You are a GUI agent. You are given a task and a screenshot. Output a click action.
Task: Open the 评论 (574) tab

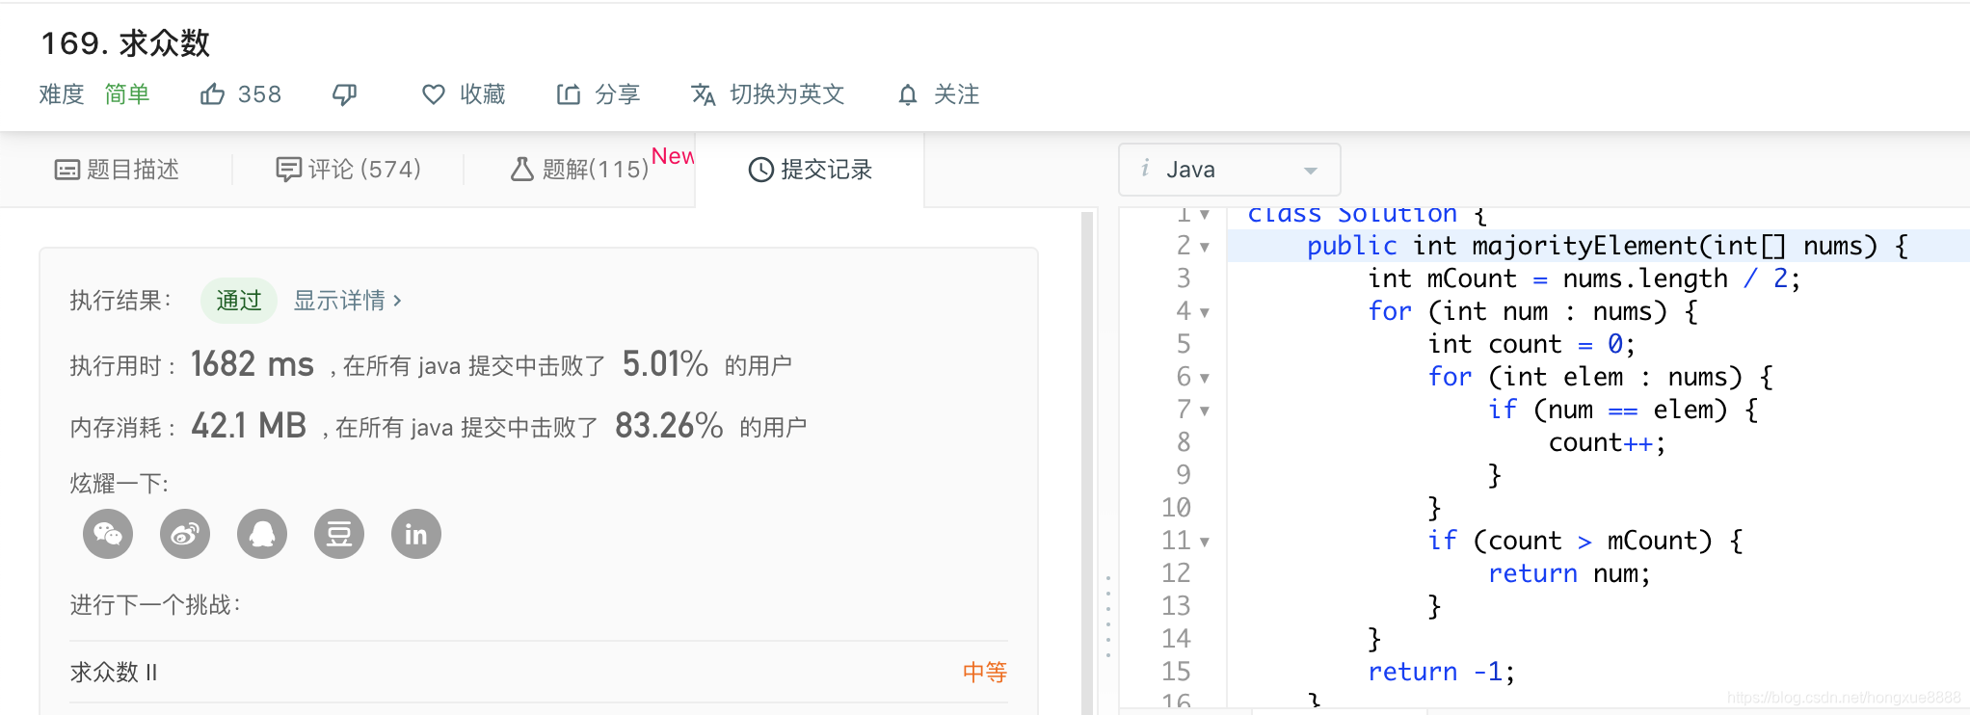coord(348,170)
